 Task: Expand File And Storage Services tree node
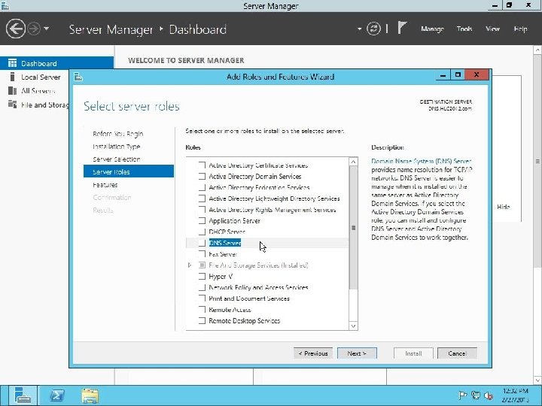pyautogui.click(x=190, y=265)
